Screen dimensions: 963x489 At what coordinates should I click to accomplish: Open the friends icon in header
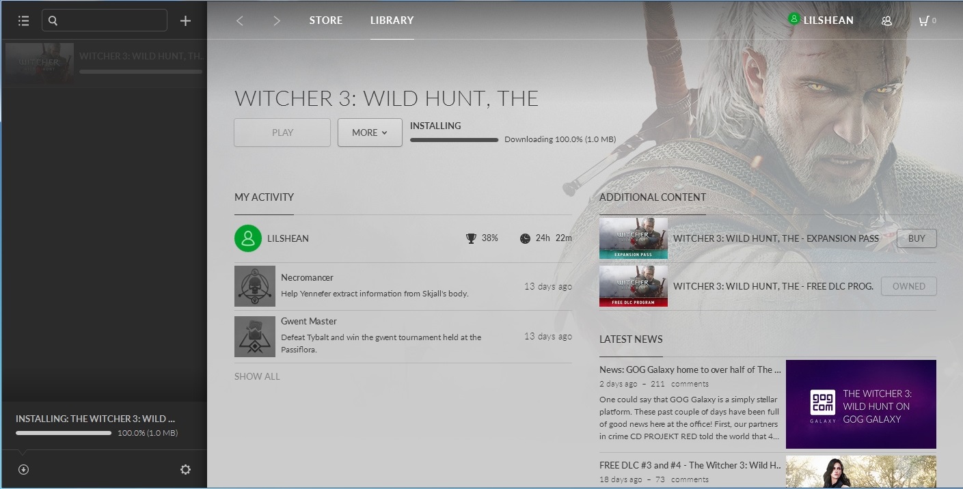tap(886, 20)
